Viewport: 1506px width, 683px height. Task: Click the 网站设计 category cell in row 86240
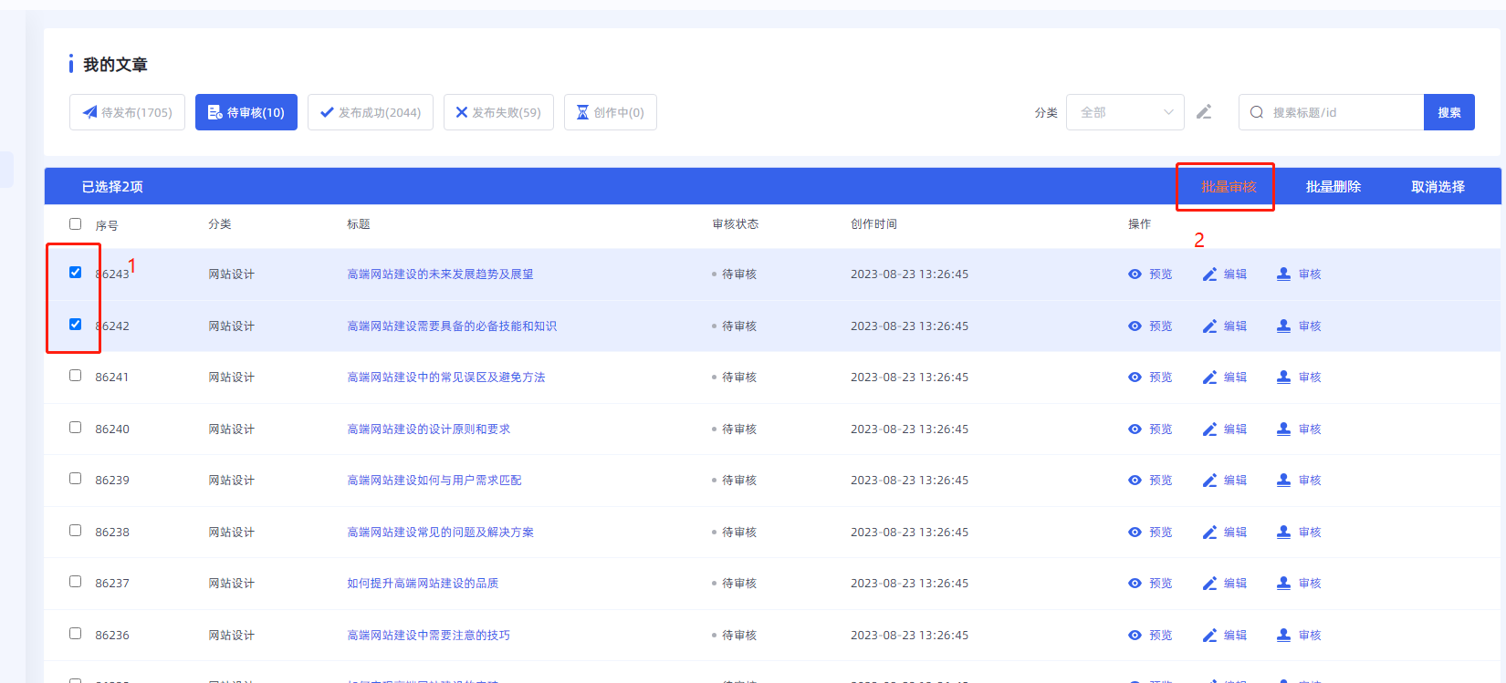[232, 429]
